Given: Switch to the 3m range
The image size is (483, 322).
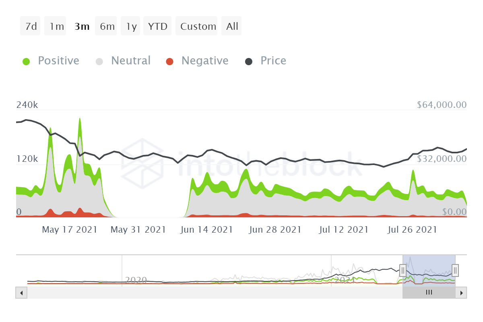Looking at the screenshot, I should [82, 27].
